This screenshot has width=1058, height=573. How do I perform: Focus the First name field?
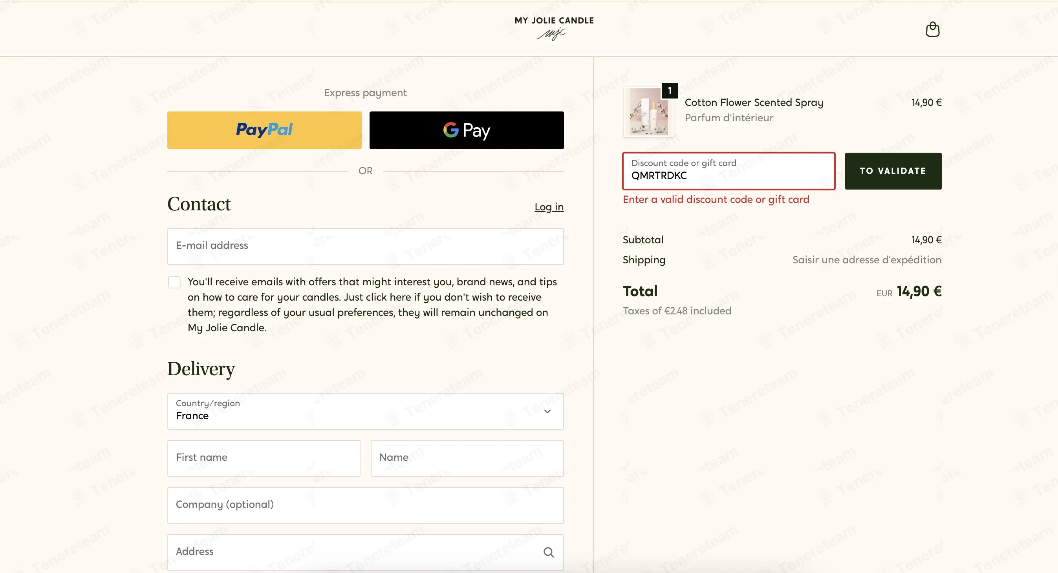coord(264,458)
